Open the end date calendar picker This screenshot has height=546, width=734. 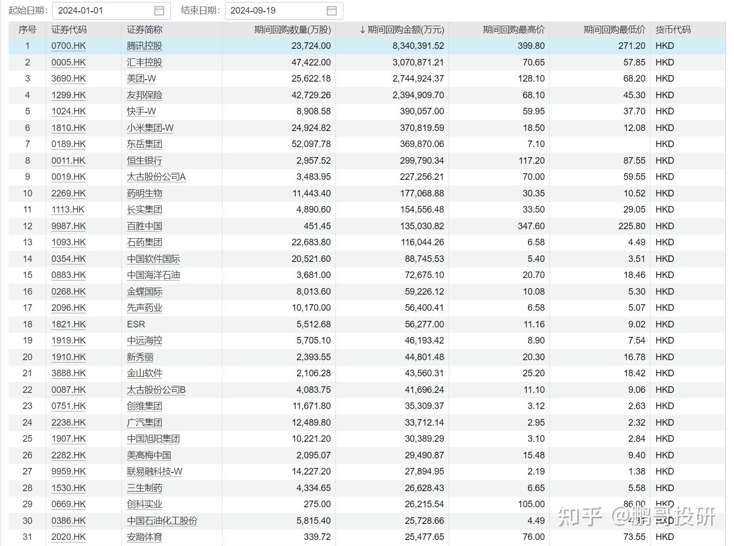click(331, 10)
